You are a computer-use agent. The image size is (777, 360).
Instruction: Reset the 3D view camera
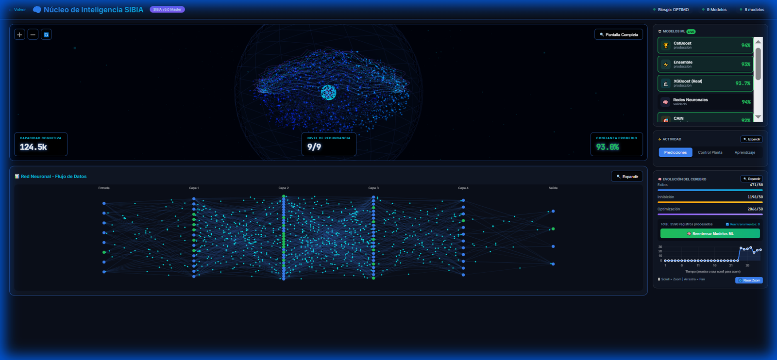coord(46,34)
